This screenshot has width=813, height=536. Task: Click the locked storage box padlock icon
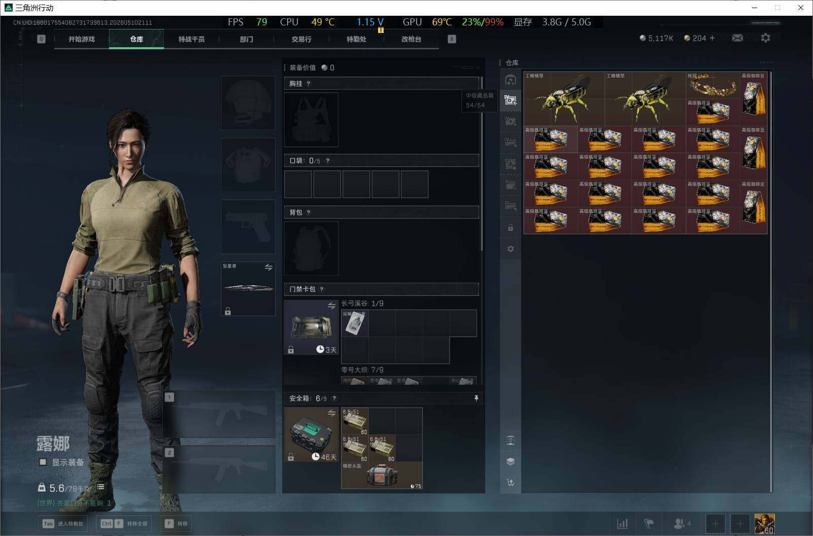511,228
